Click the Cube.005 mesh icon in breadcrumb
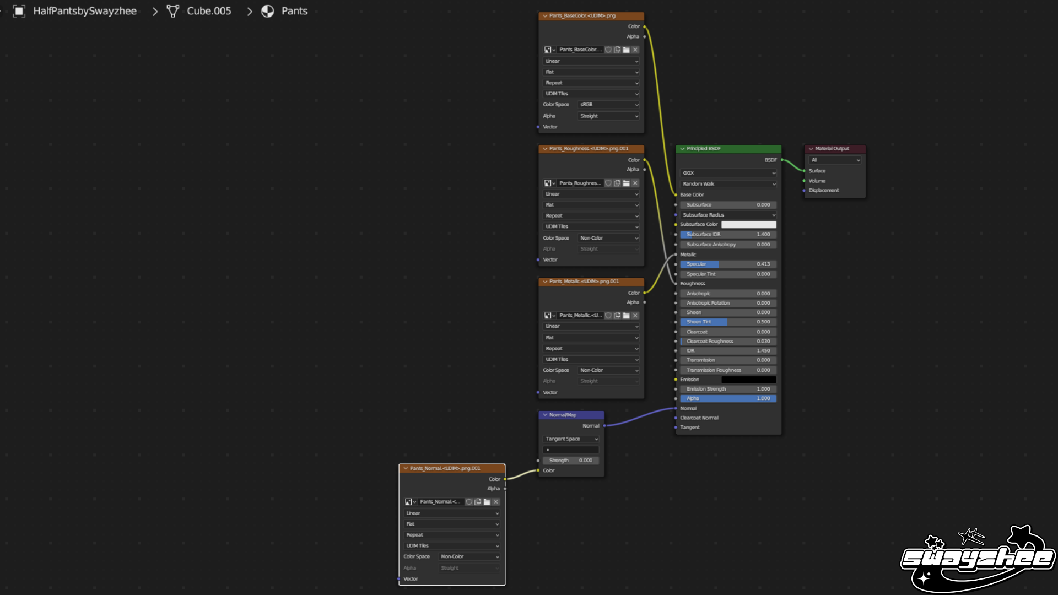 click(x=172, y=11)
